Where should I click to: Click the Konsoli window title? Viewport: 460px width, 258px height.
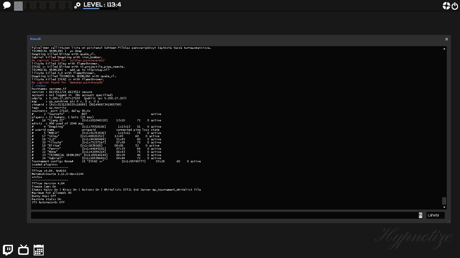coord(35,39)
